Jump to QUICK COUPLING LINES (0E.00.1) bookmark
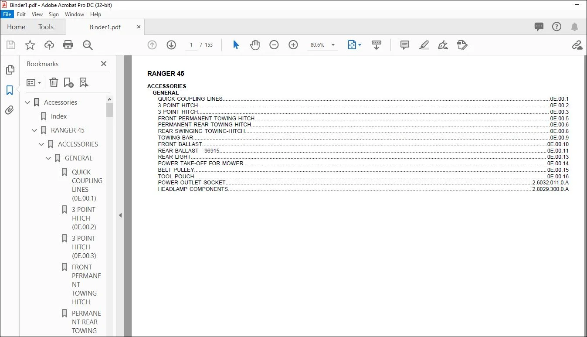 pos(87,185)
